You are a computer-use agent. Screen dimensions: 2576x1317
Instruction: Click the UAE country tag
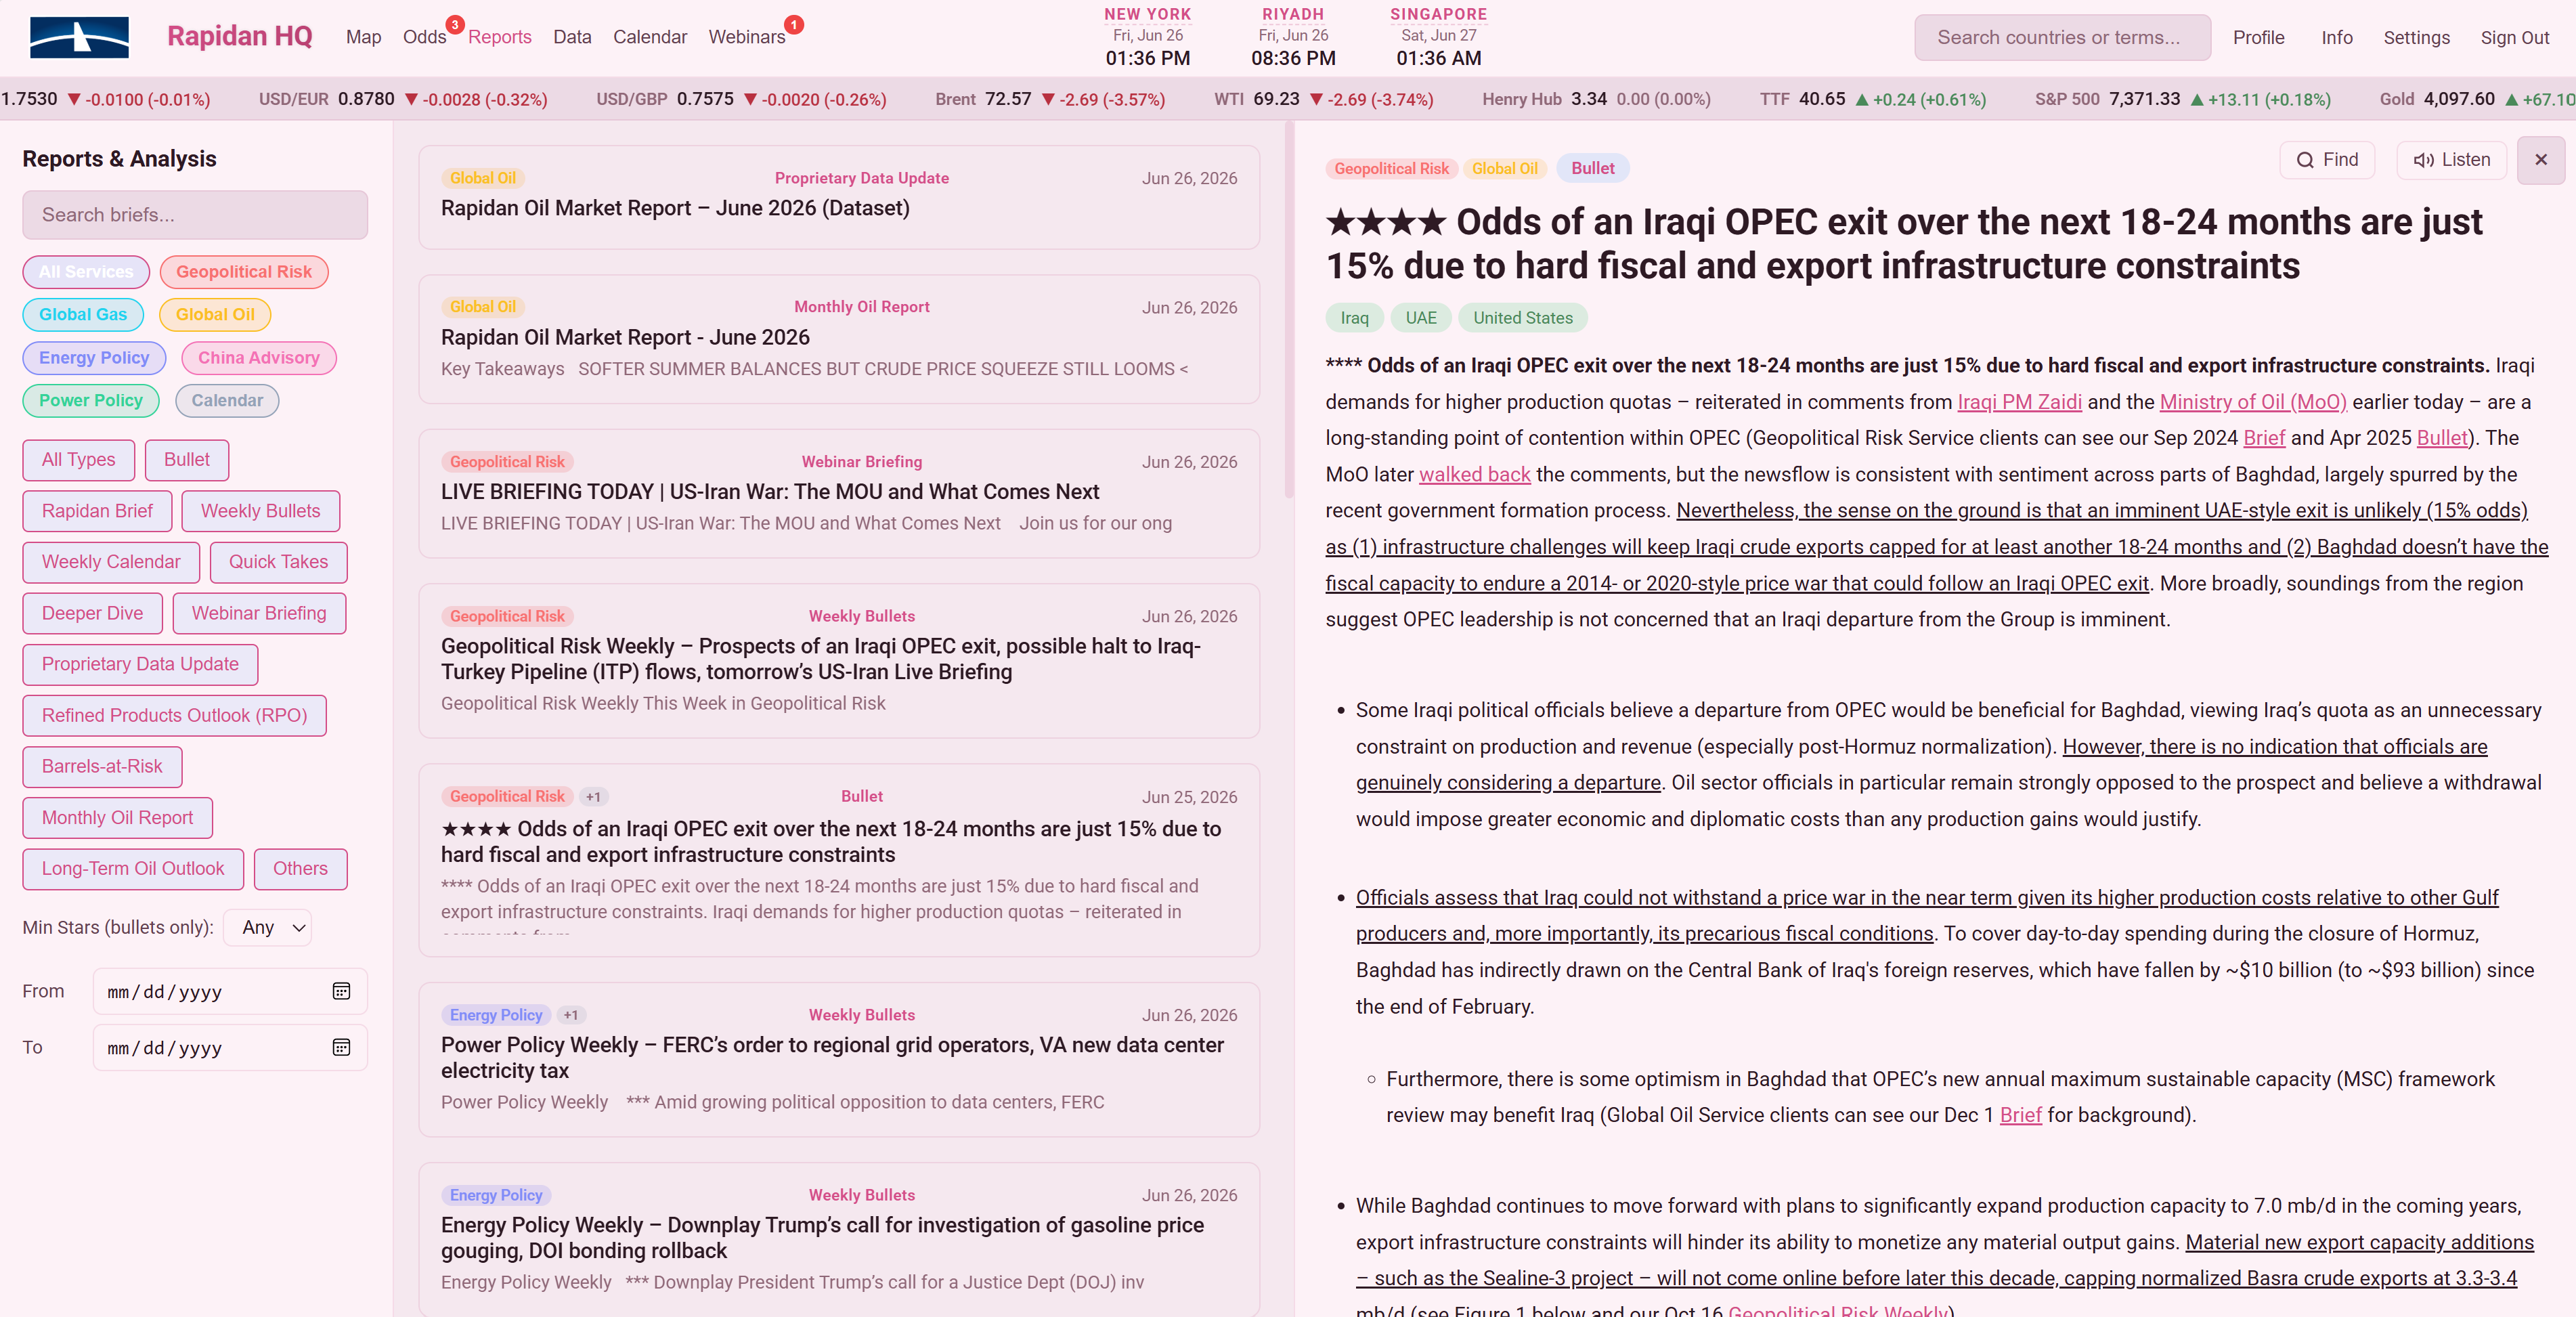(x=1420, y=318)
